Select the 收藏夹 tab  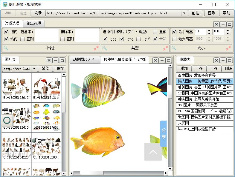click(185, 60)
